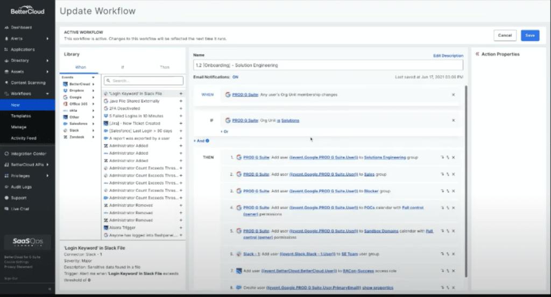Open Content Scanning in sidebar
Viewport: 551px width, 297px height.
coord(28,83)
